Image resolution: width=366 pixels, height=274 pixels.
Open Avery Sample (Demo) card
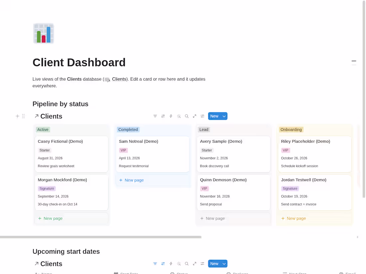[234, 154]
